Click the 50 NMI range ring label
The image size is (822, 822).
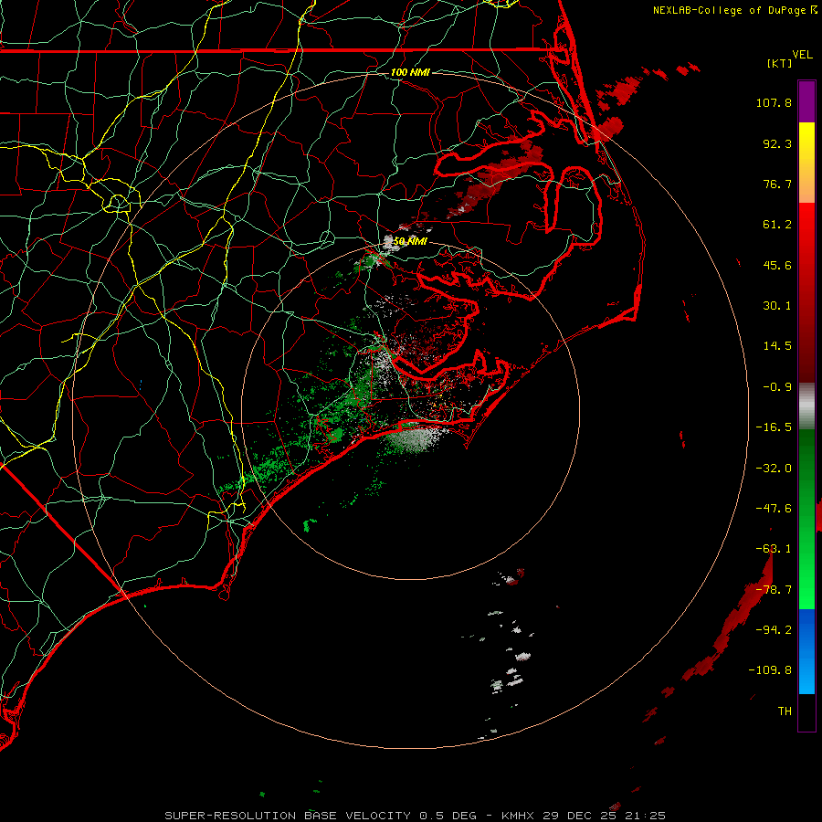click(410, 241)
